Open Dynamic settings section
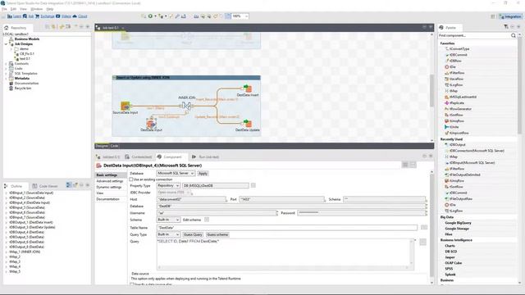 tap(109, 188)
